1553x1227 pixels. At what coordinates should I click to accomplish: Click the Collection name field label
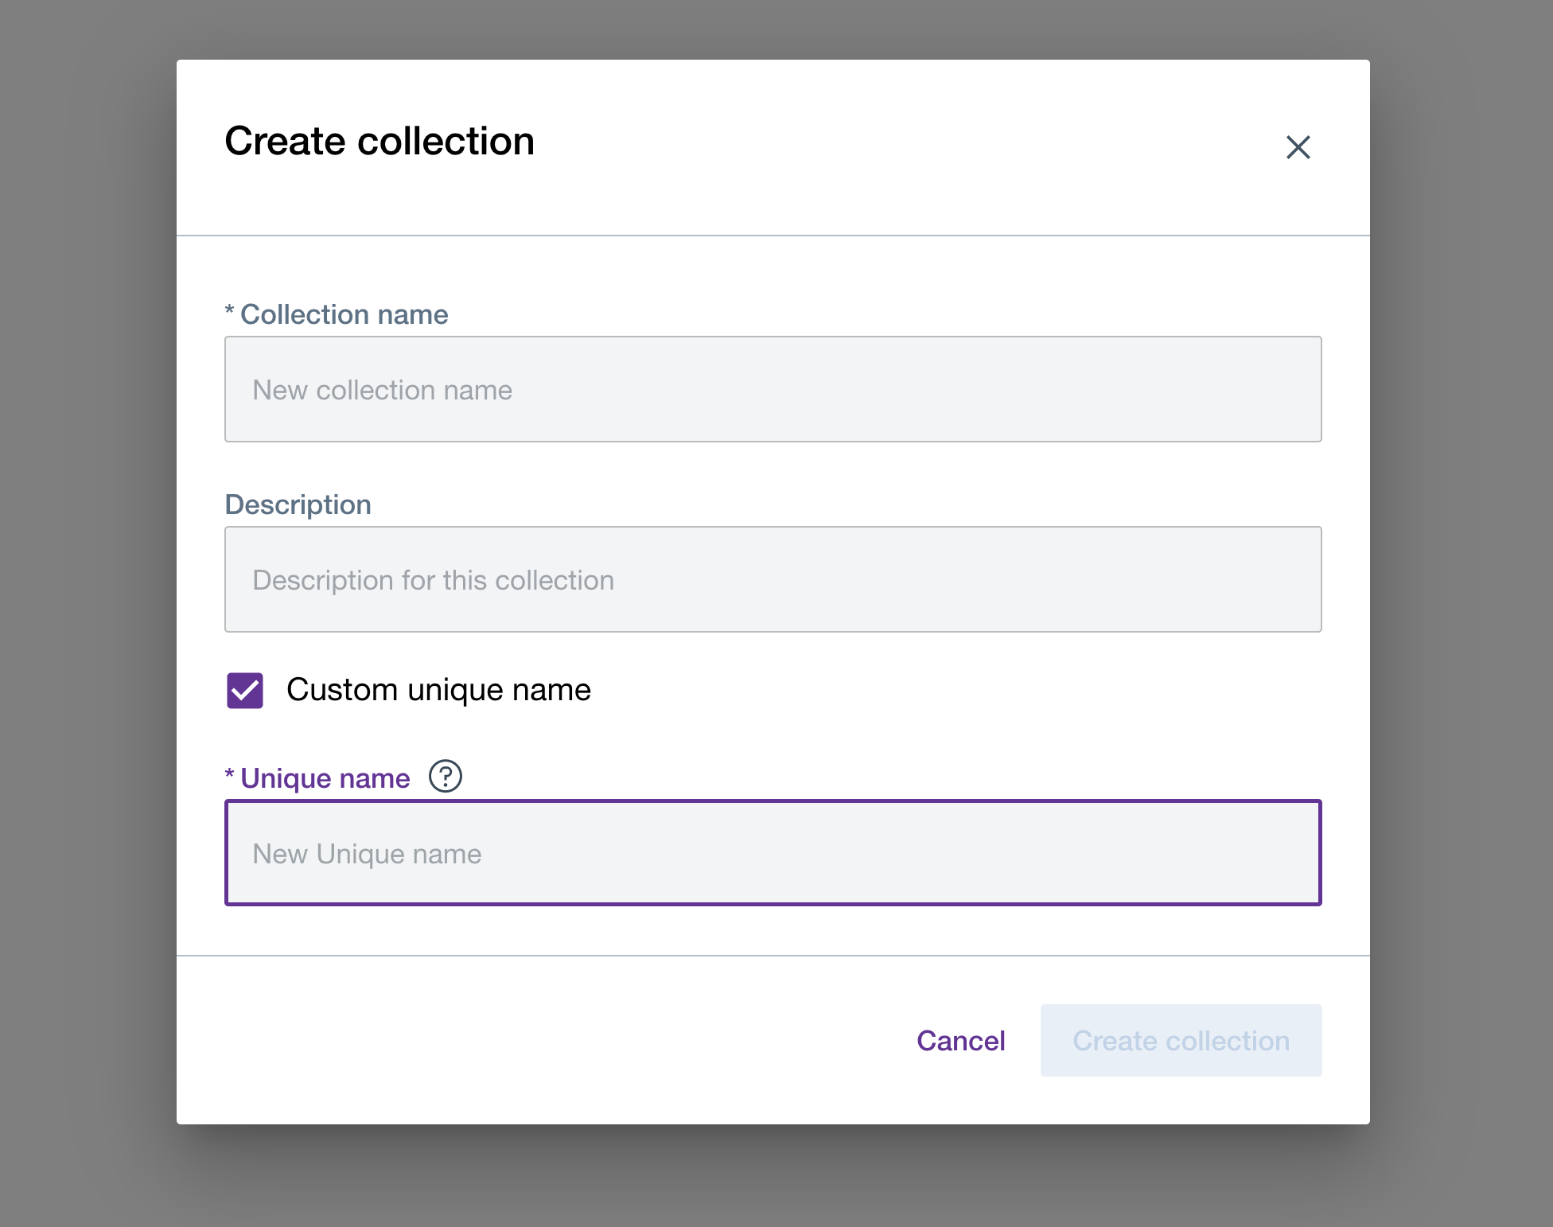[337, 314]
